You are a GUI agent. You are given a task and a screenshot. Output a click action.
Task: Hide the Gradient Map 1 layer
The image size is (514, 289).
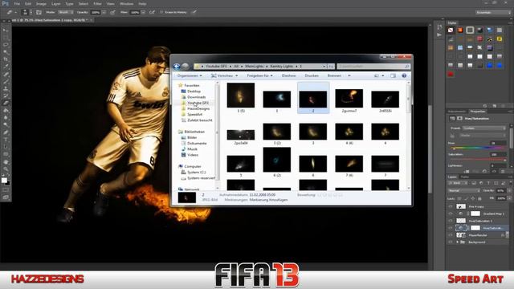point(450,214)
